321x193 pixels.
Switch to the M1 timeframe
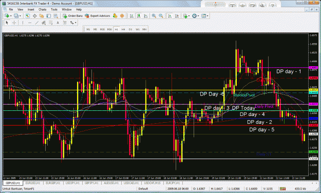(88, 29)
